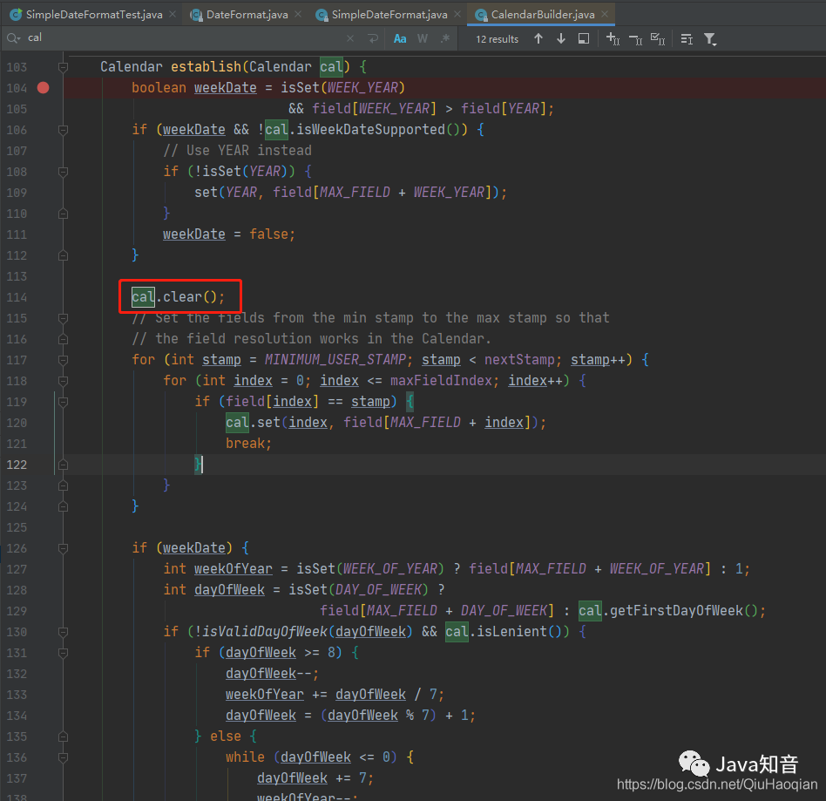826x801 pixels.
Task: Toggle Match Case (Aa) option
Action: click(x=400, y=38)
